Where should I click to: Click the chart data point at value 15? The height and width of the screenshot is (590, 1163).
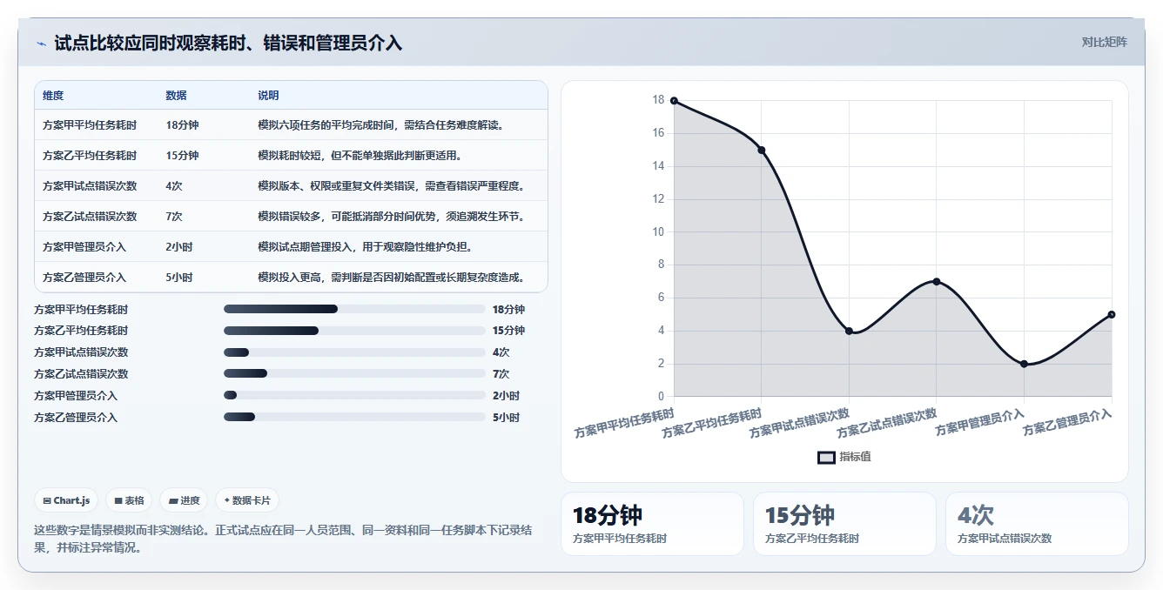click(762, 151)
